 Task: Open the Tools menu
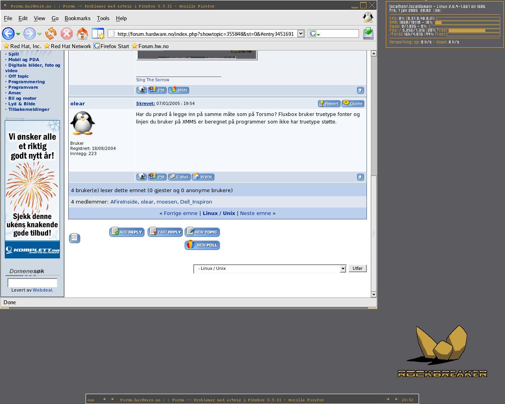coord(103,18)
